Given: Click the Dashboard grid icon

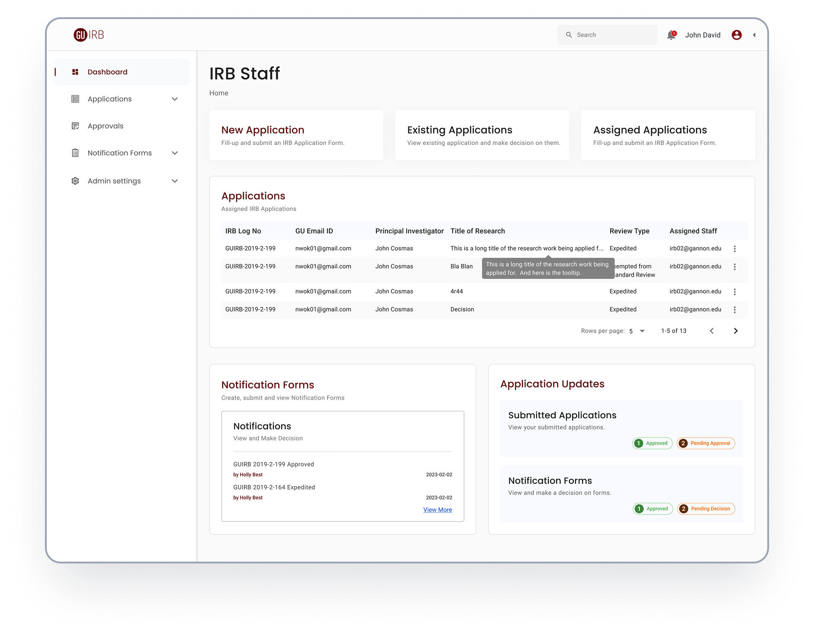Looking at the screenshot, I should 75,72.
